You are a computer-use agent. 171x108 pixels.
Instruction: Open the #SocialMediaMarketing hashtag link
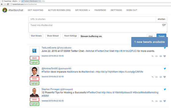pos(146,92)
